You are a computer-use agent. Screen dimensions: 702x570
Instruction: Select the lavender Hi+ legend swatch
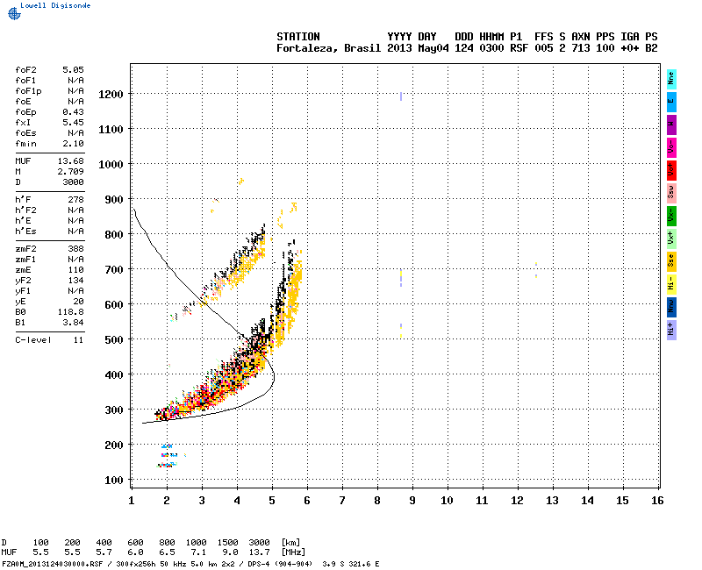[x=671, y=331]
